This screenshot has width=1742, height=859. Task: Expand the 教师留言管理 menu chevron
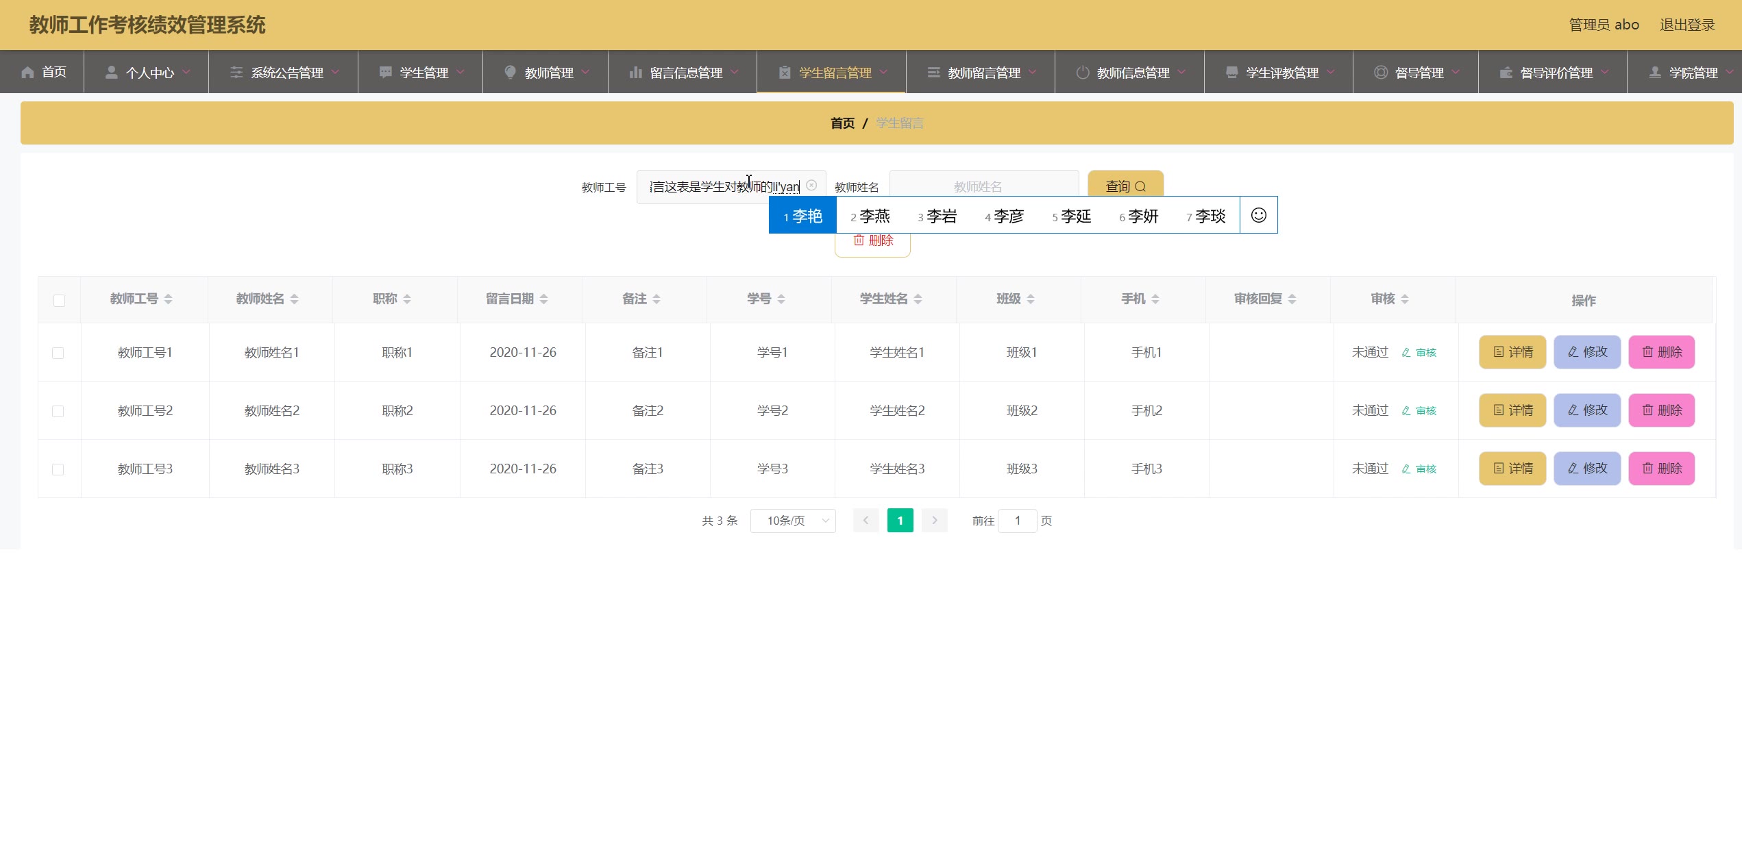(1033, 72)
